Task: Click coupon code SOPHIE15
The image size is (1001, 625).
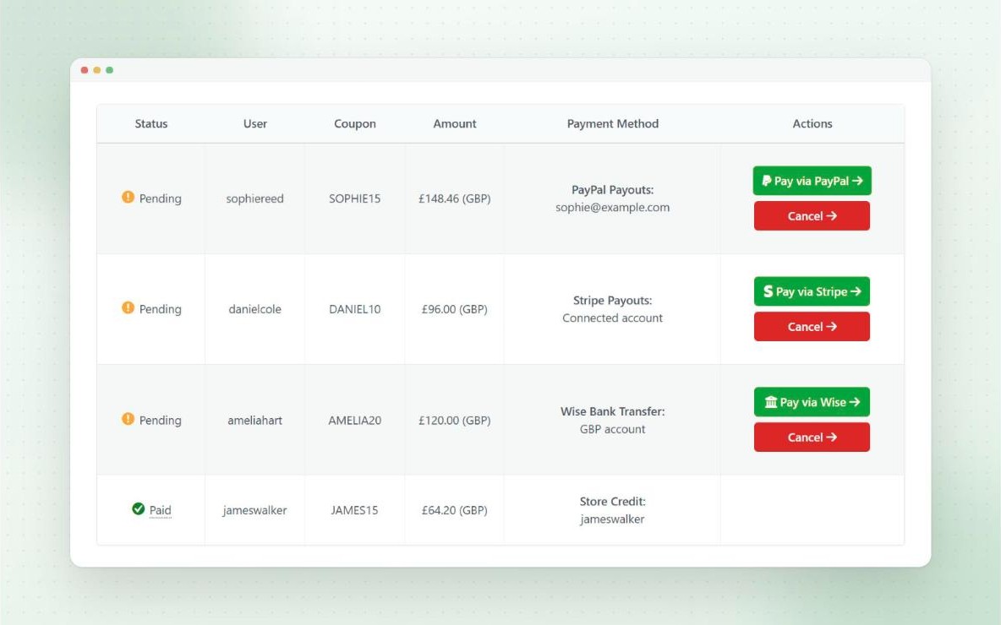Action: pos(355,198)
